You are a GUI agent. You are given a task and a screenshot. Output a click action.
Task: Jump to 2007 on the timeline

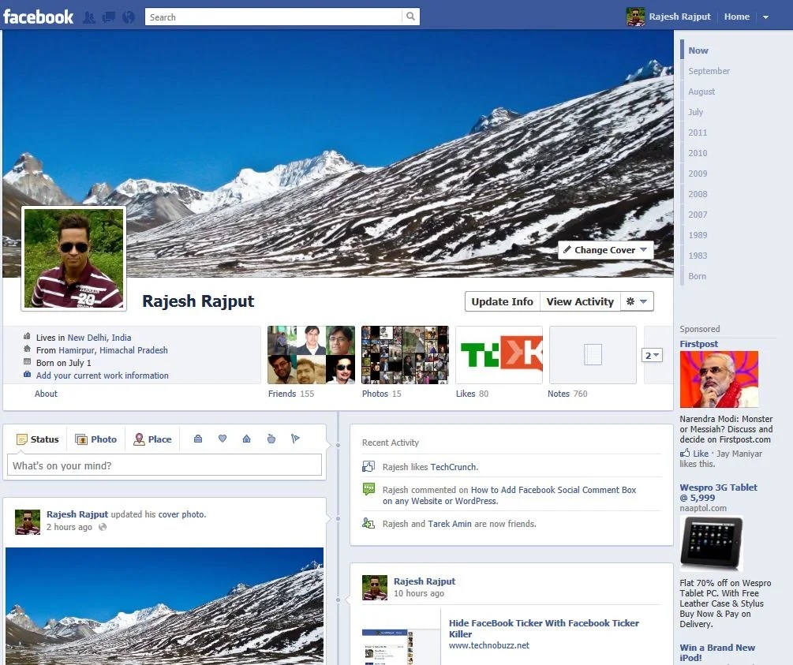(698, 215)
